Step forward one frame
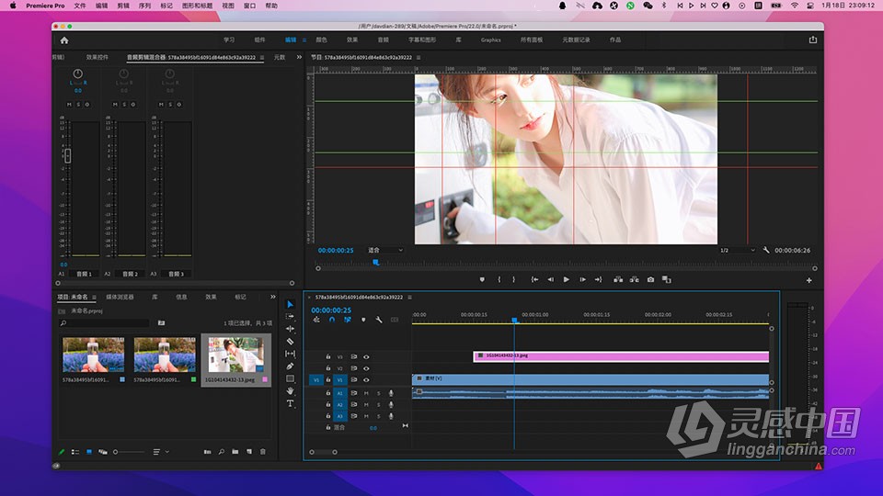 tap(582, 279)
